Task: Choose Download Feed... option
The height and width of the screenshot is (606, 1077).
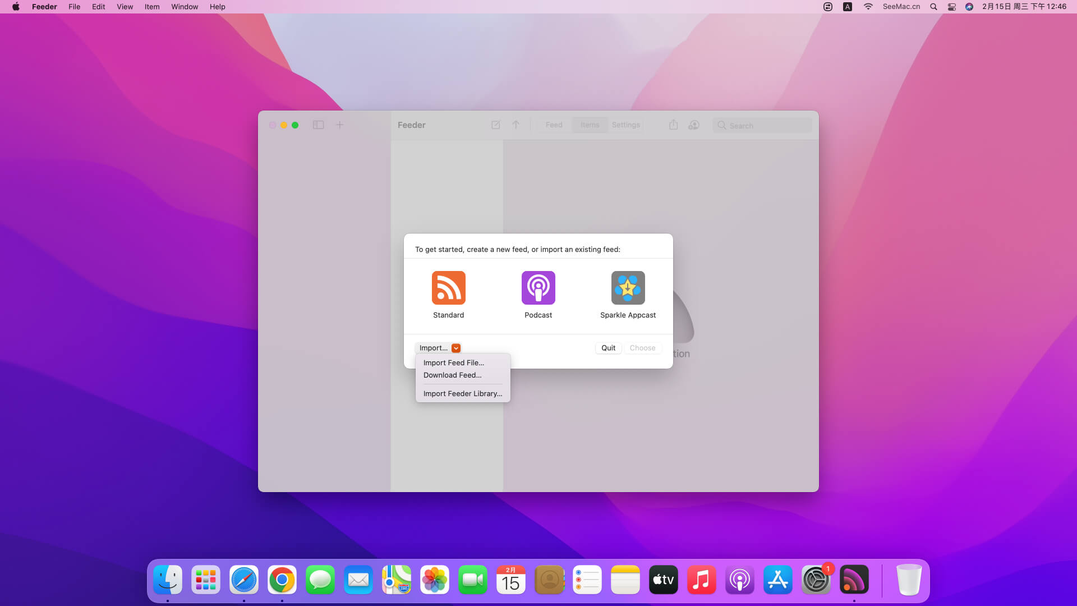Action: click(452, 375)
